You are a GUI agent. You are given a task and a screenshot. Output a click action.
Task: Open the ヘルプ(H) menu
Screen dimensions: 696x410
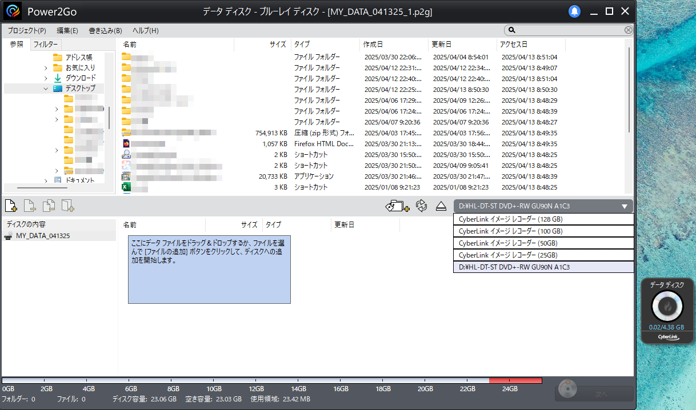point(146,30)
